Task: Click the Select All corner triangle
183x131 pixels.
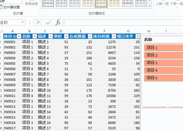Action: pyautogui.click(x=1, y=31)
